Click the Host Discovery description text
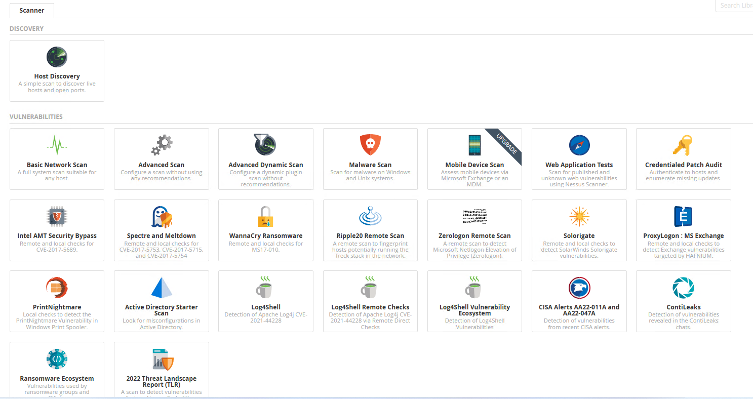Image resolution: width=753 pixels, height=399 pixels. [x=57, y=87]
